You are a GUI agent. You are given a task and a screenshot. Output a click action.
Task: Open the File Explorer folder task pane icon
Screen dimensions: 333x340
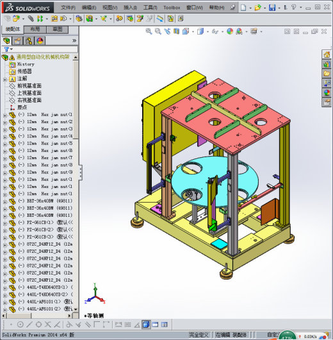(x=327, y=74)
